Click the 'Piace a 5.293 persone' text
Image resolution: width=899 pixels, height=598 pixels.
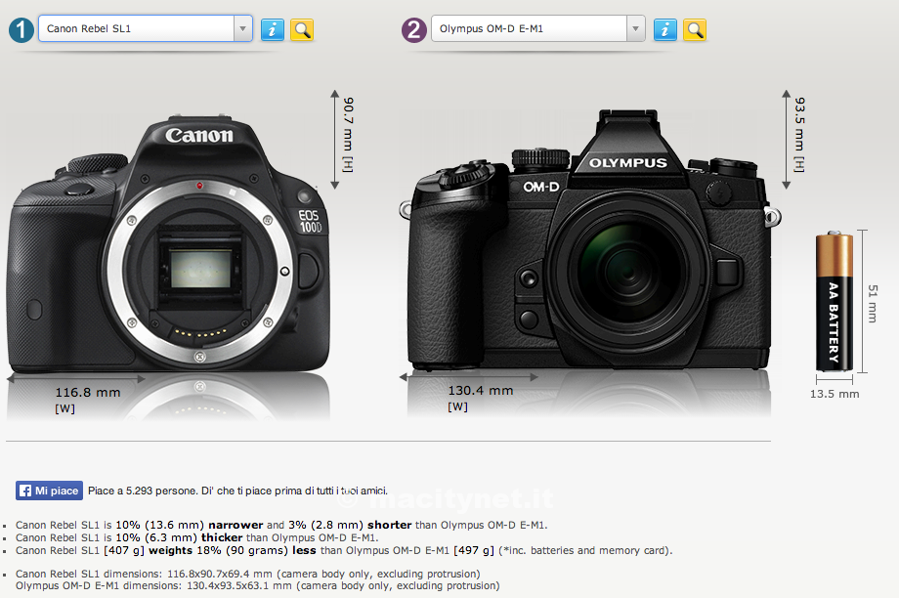(237, 491)
